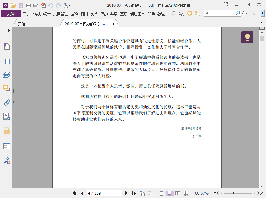The image size is (266, 198).
Task: Click the page number input field
Action: click(x=103, y=193)
